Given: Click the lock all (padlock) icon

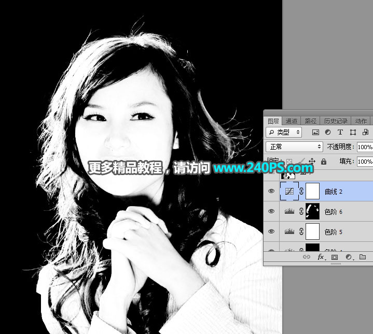Looking at the screenshot, I should [x=324, y=162].
